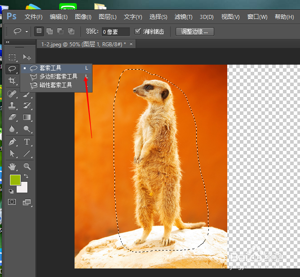Select the Path Selection tool
Image resolution: width=300 pixels, height=277 pixels.
tap(12, 154)
